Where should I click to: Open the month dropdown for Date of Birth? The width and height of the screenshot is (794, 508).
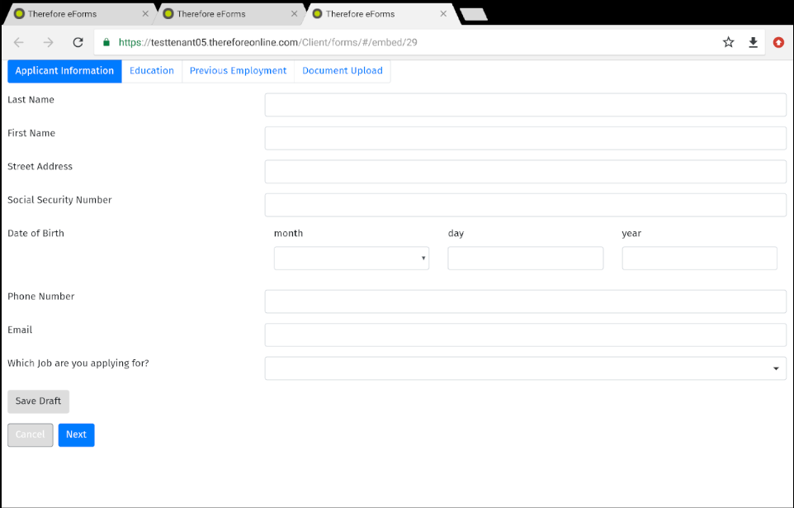(351, 258)
